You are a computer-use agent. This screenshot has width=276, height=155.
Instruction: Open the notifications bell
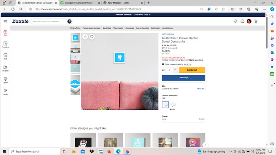[236, 21]
